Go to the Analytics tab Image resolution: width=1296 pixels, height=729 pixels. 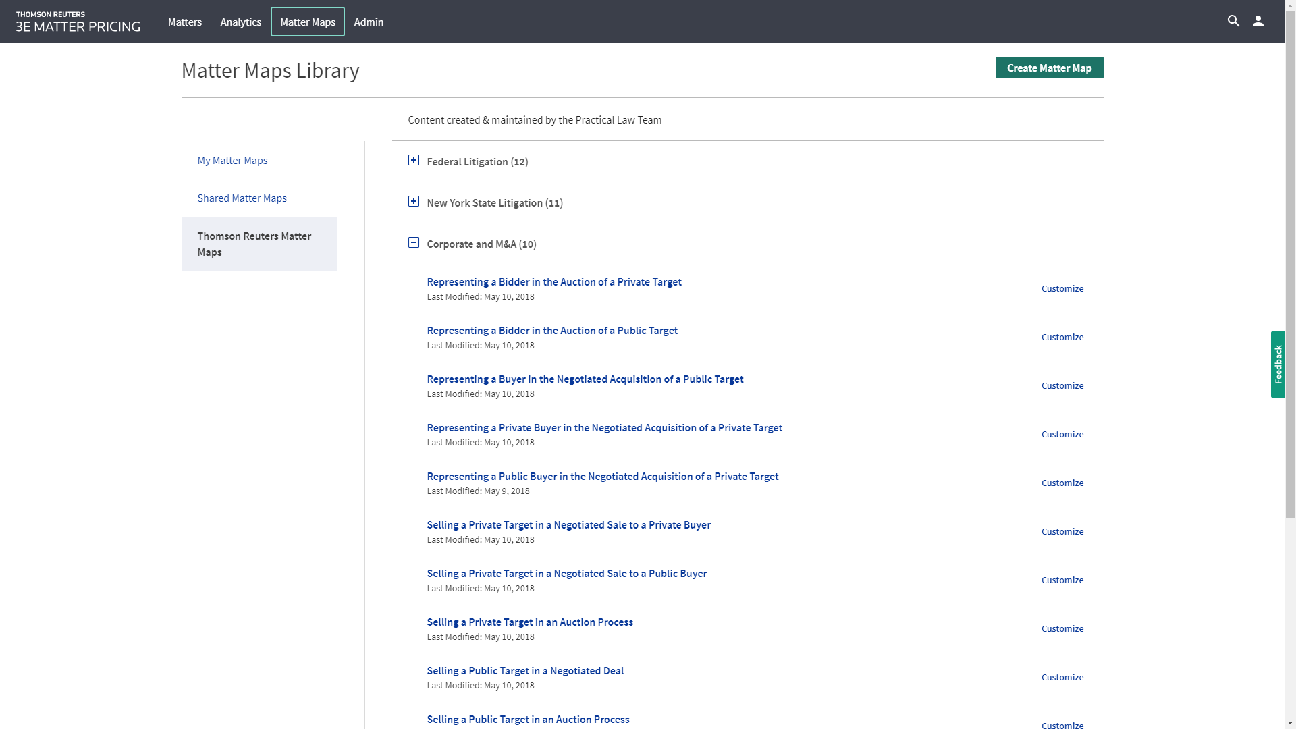pos(240,22)
